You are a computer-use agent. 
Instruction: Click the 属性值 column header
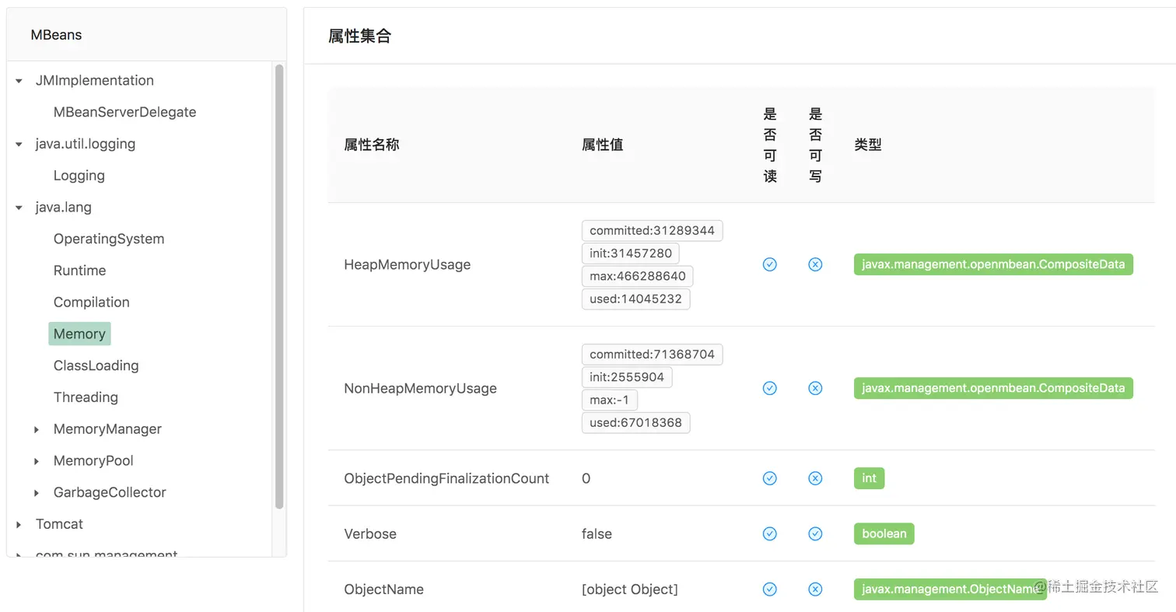pyautogui.click(x=603, y=145)
